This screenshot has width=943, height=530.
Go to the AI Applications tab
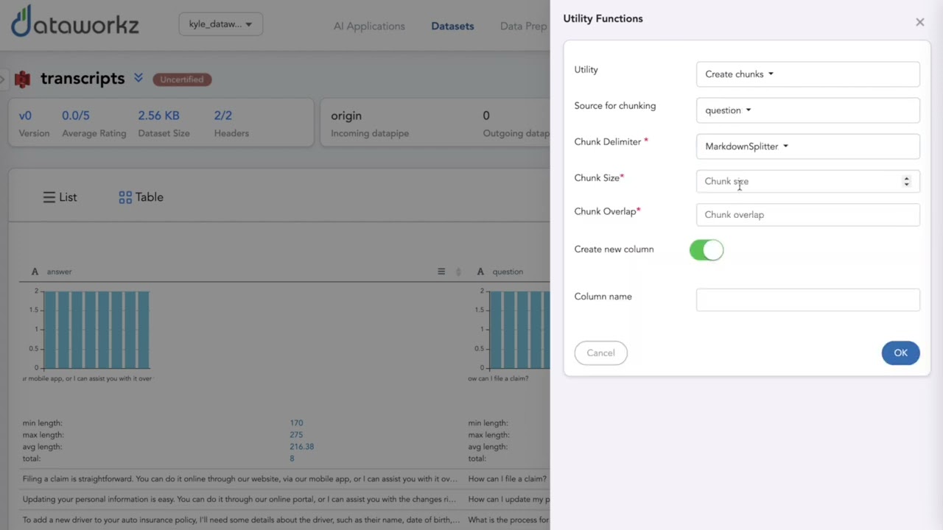pos(369,26)
